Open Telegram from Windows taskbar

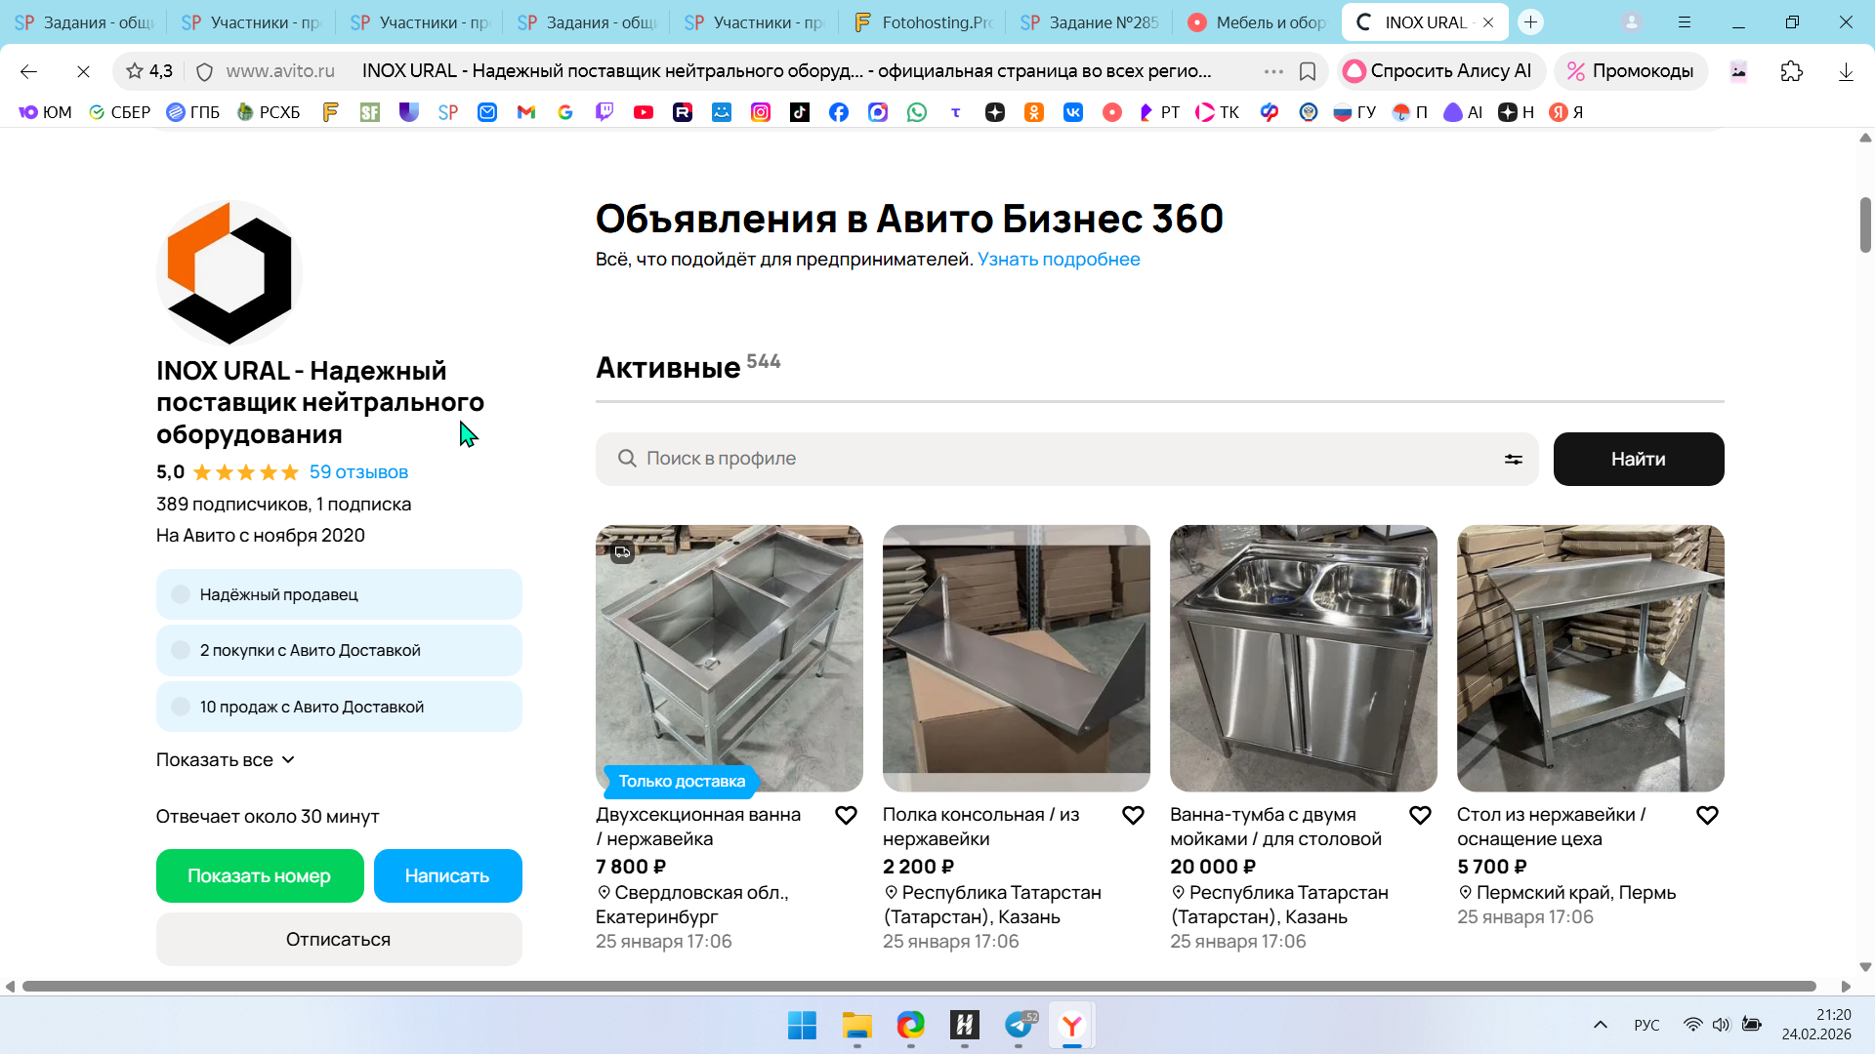coord(1018,1025)
